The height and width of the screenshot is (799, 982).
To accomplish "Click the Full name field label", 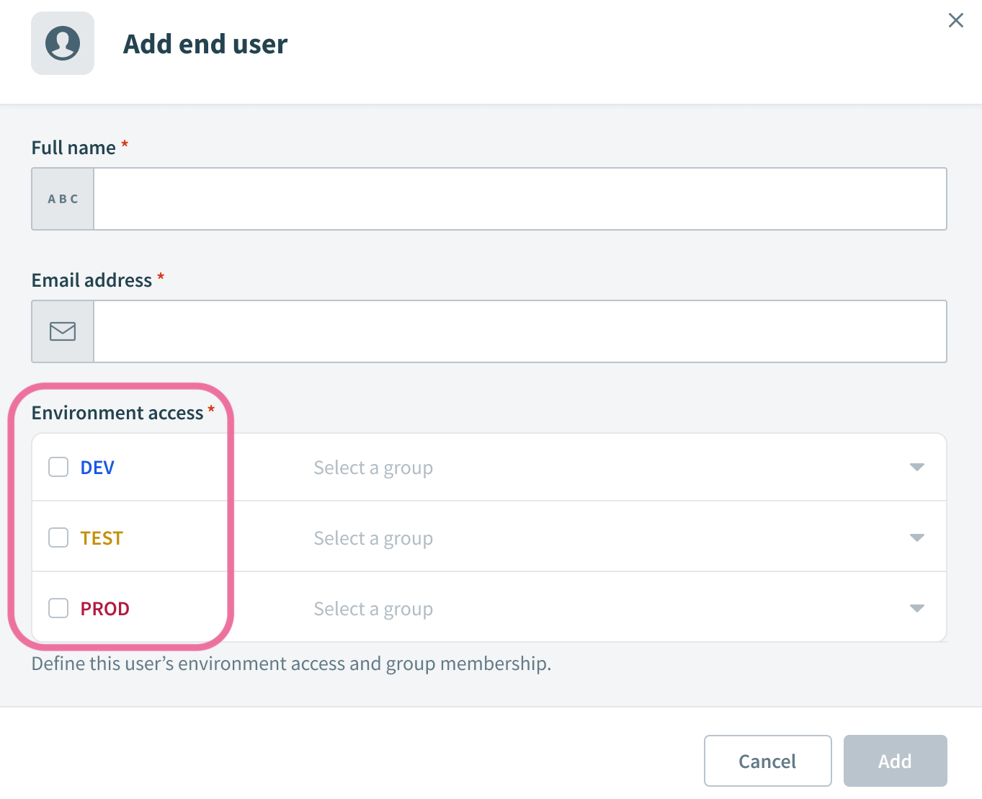I will coord(73,148).
